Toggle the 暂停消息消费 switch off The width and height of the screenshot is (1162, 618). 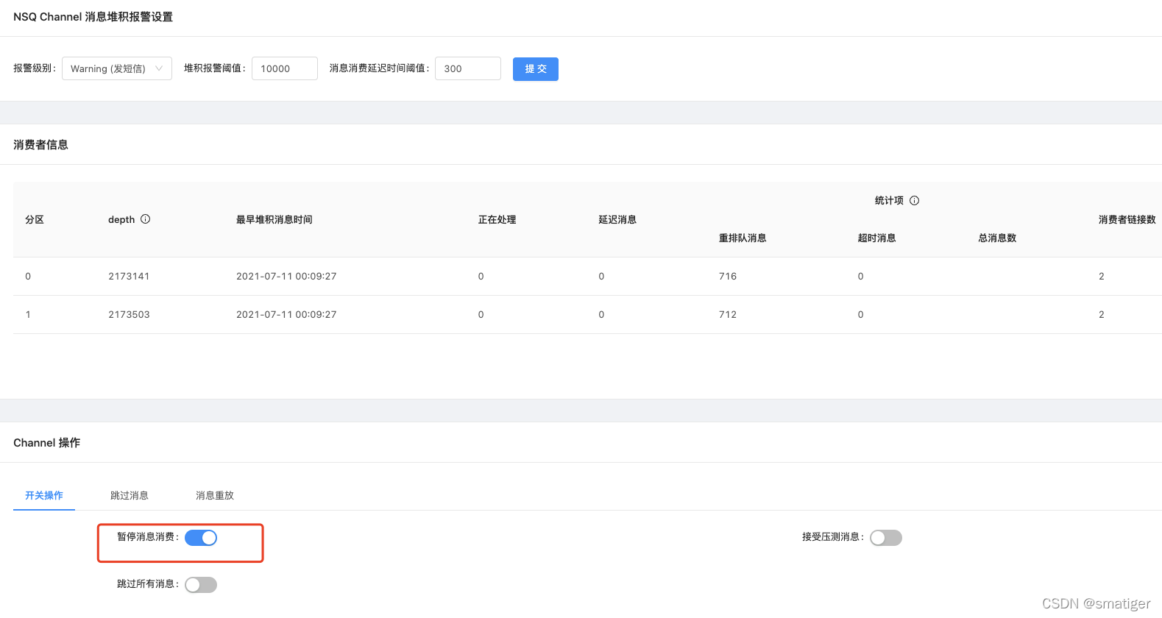[x=201, y=538]
